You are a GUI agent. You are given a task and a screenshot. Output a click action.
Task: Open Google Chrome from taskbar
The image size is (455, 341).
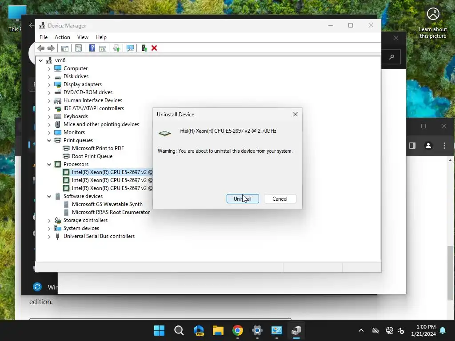(238, 330)
